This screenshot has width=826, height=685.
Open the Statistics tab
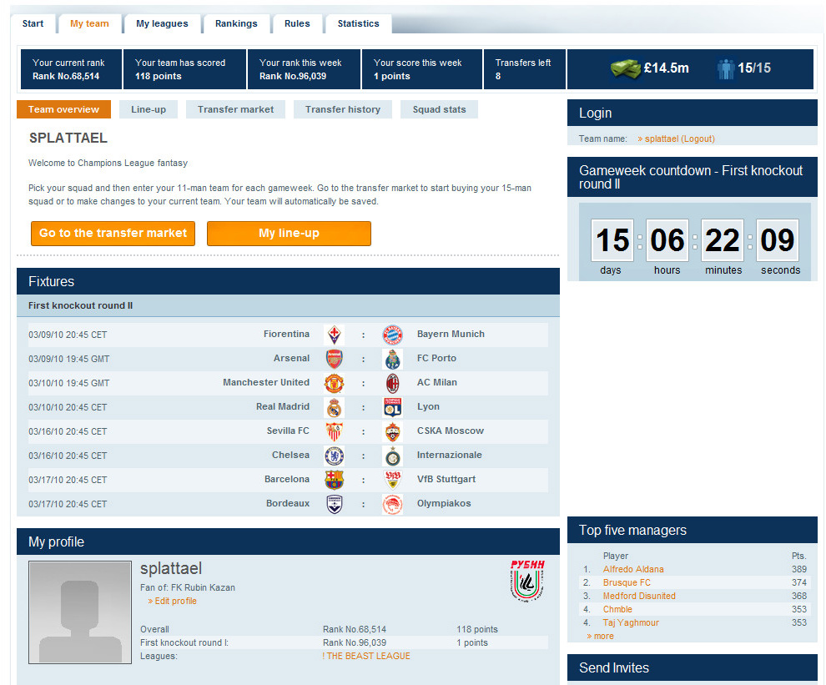[x=358, y=23]
